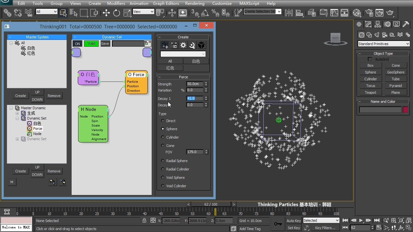Screen dimensions: 413x232
Task: Open the Curve Editor from the toolbar
Action: (334, 13)
